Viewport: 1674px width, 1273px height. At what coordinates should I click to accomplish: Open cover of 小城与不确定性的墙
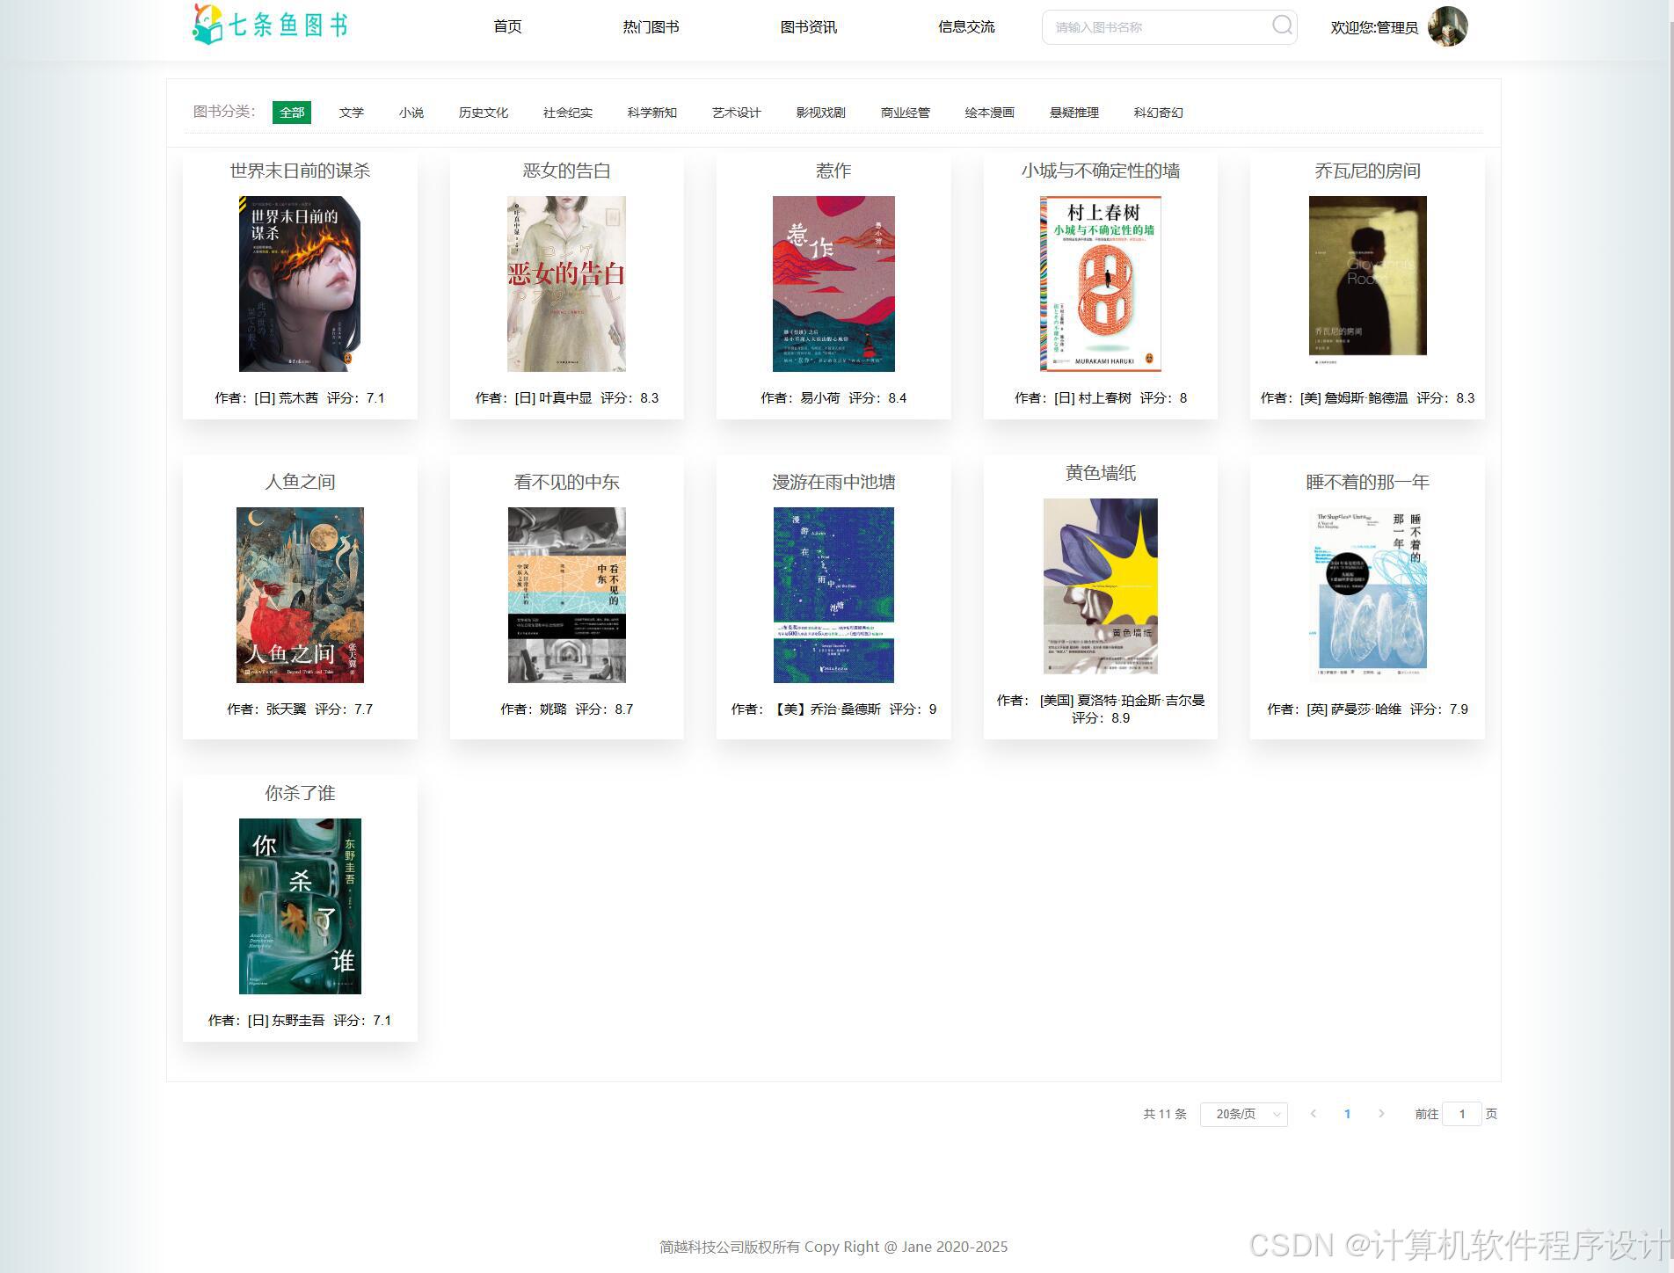click(1101, 283)
